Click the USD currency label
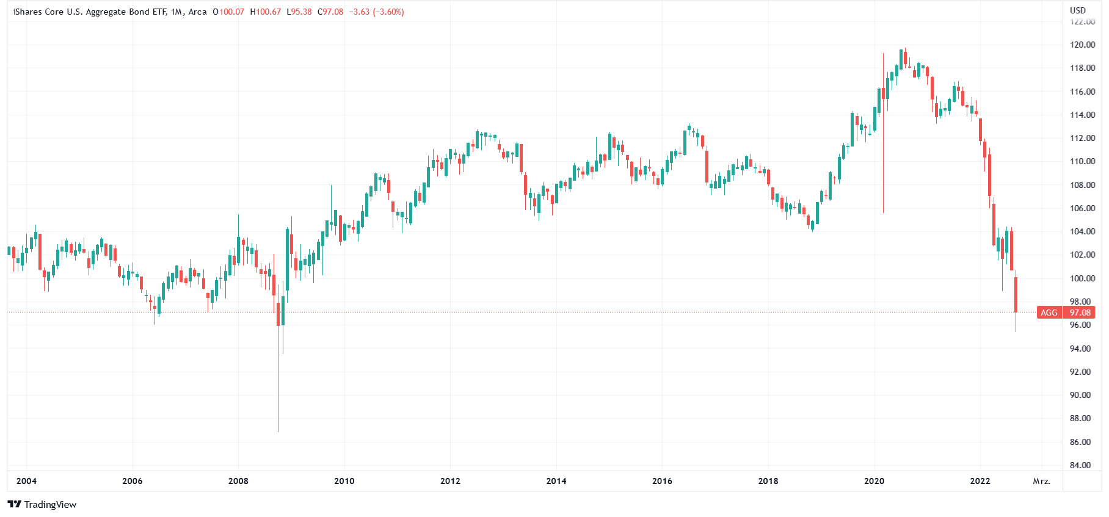Screen dimensions: 1109x517 (1078, 10)
